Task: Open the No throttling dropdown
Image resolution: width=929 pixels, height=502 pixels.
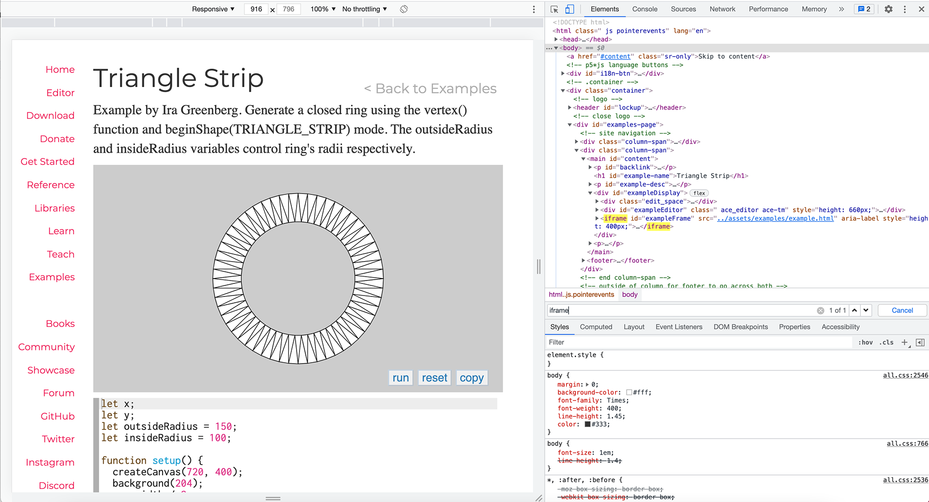Action: (364, 9)
